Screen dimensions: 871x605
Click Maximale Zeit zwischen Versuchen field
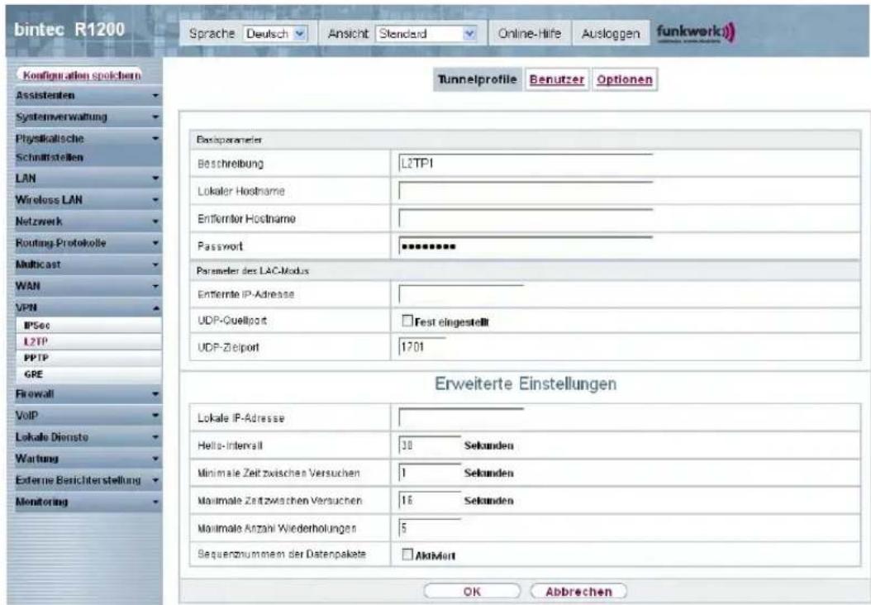pos(430,501)
